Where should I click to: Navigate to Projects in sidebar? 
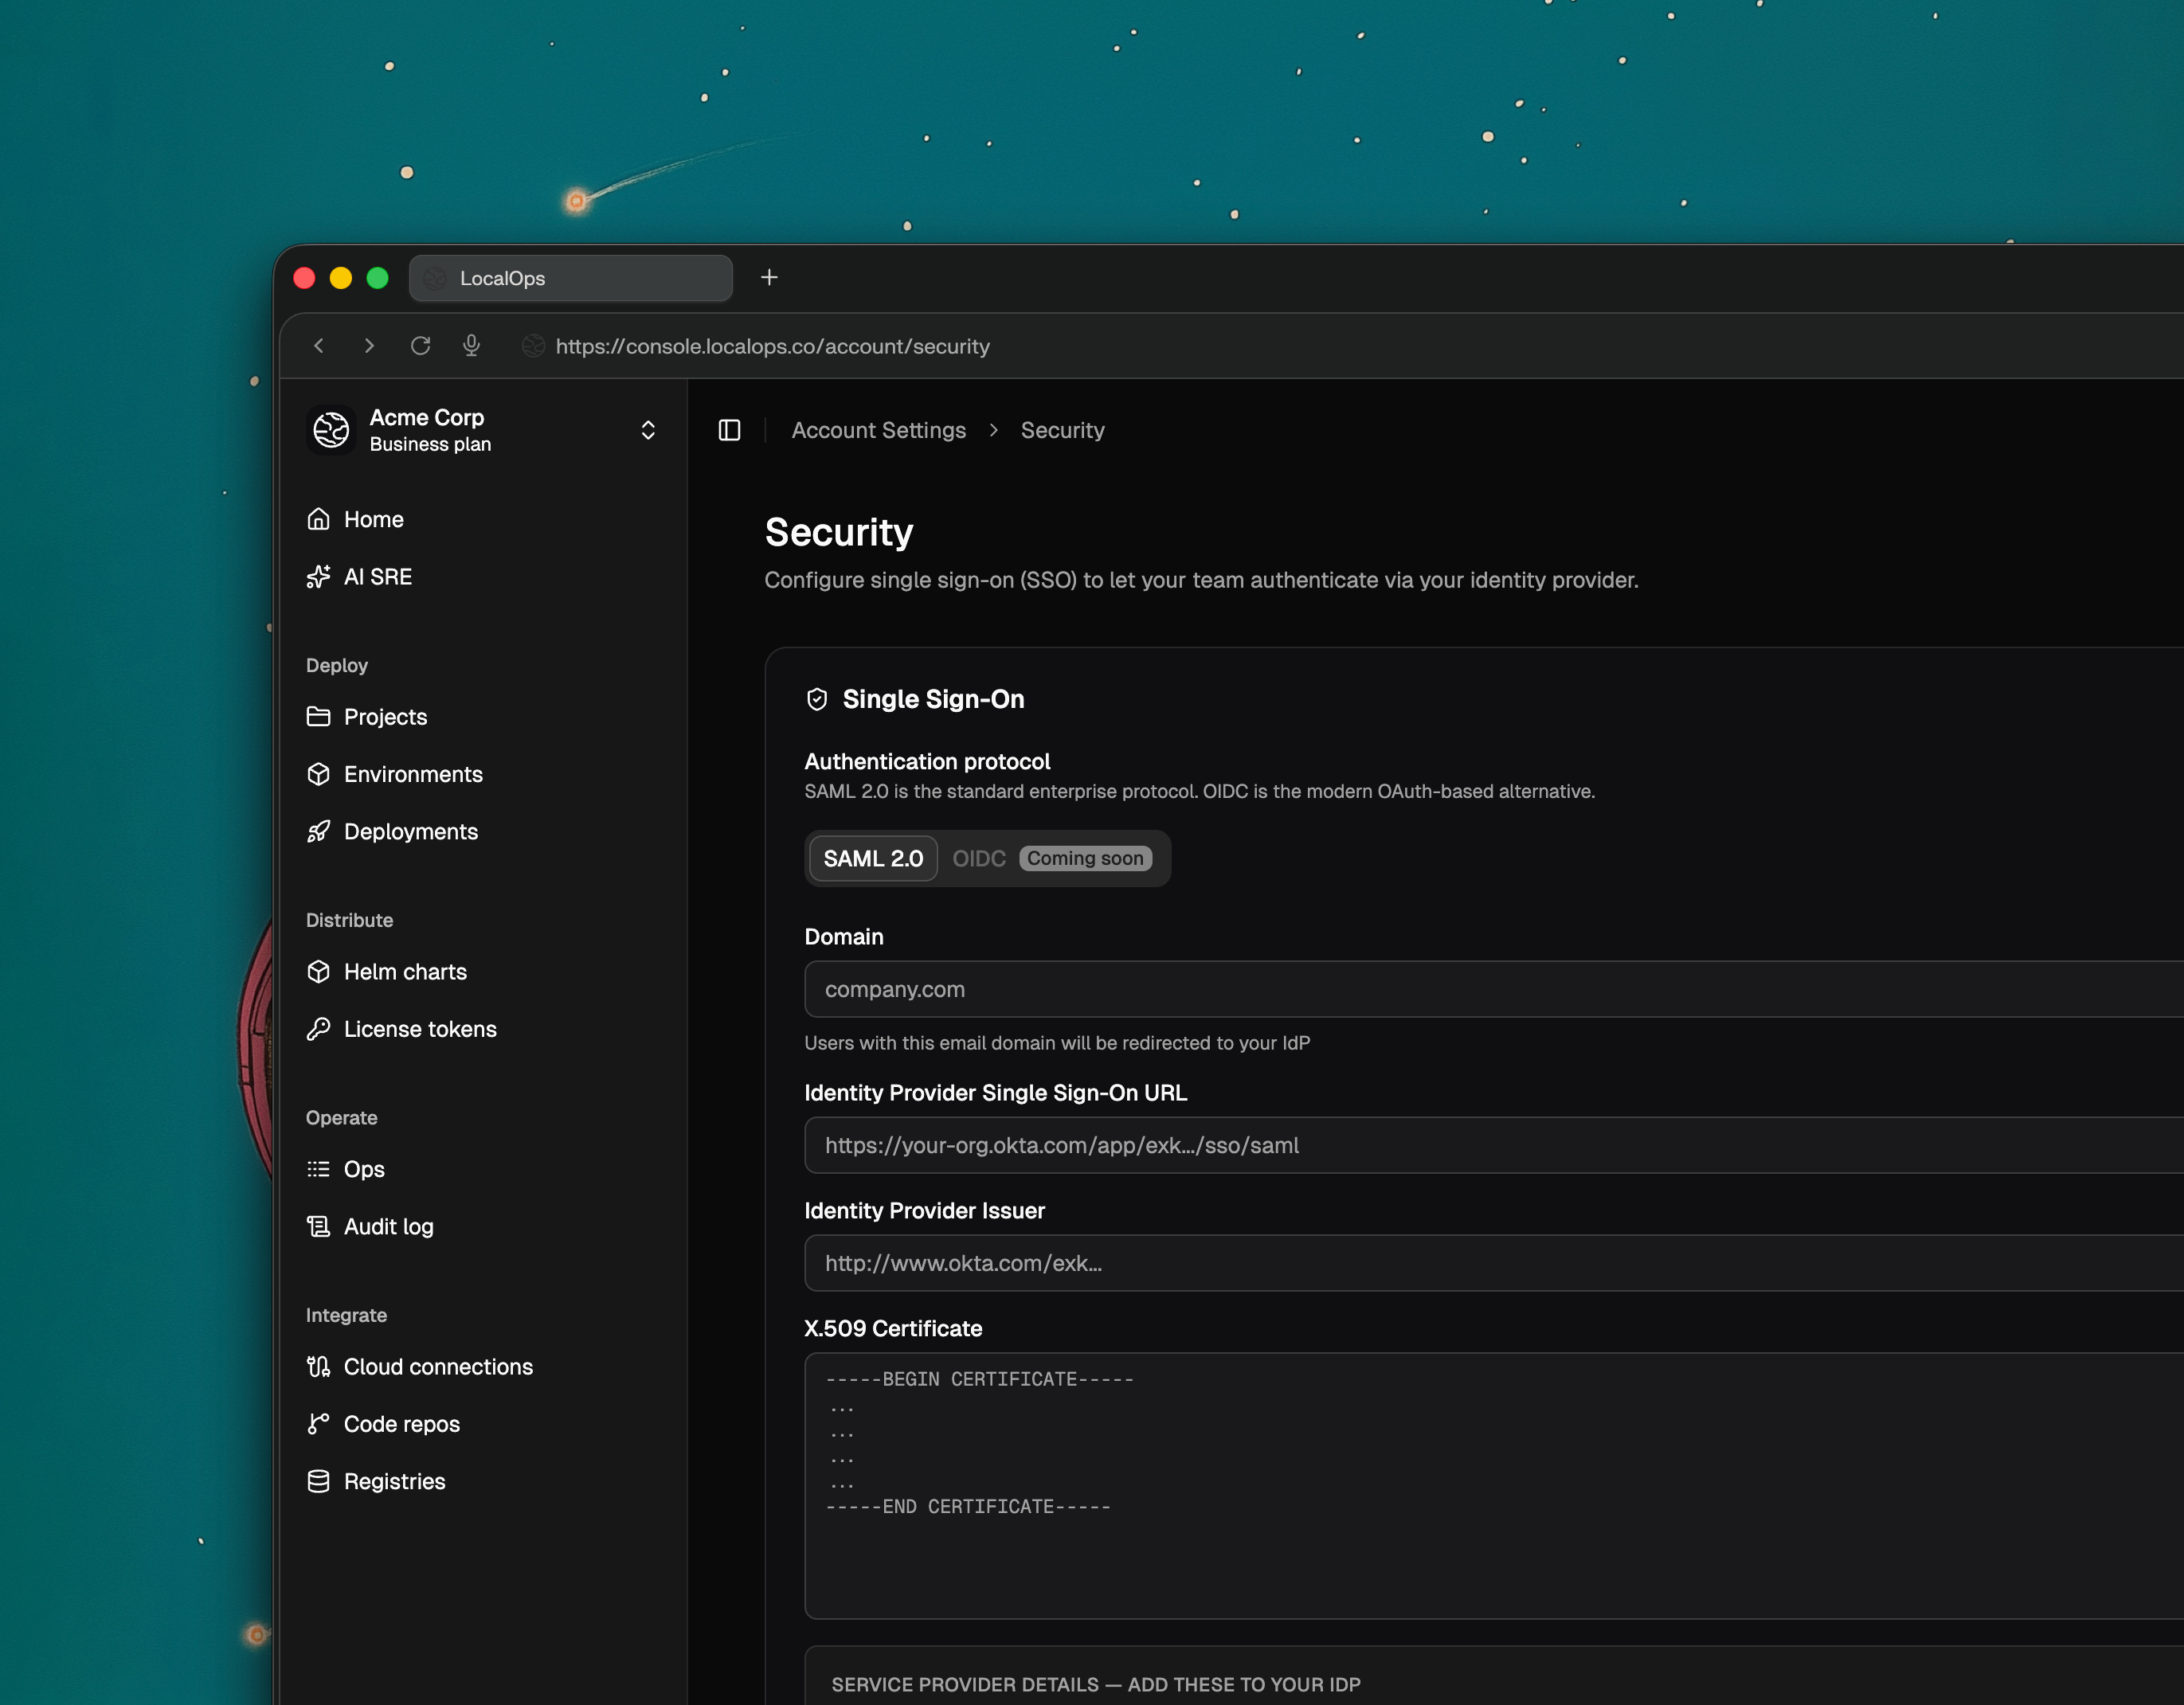(x=385, y=717)
